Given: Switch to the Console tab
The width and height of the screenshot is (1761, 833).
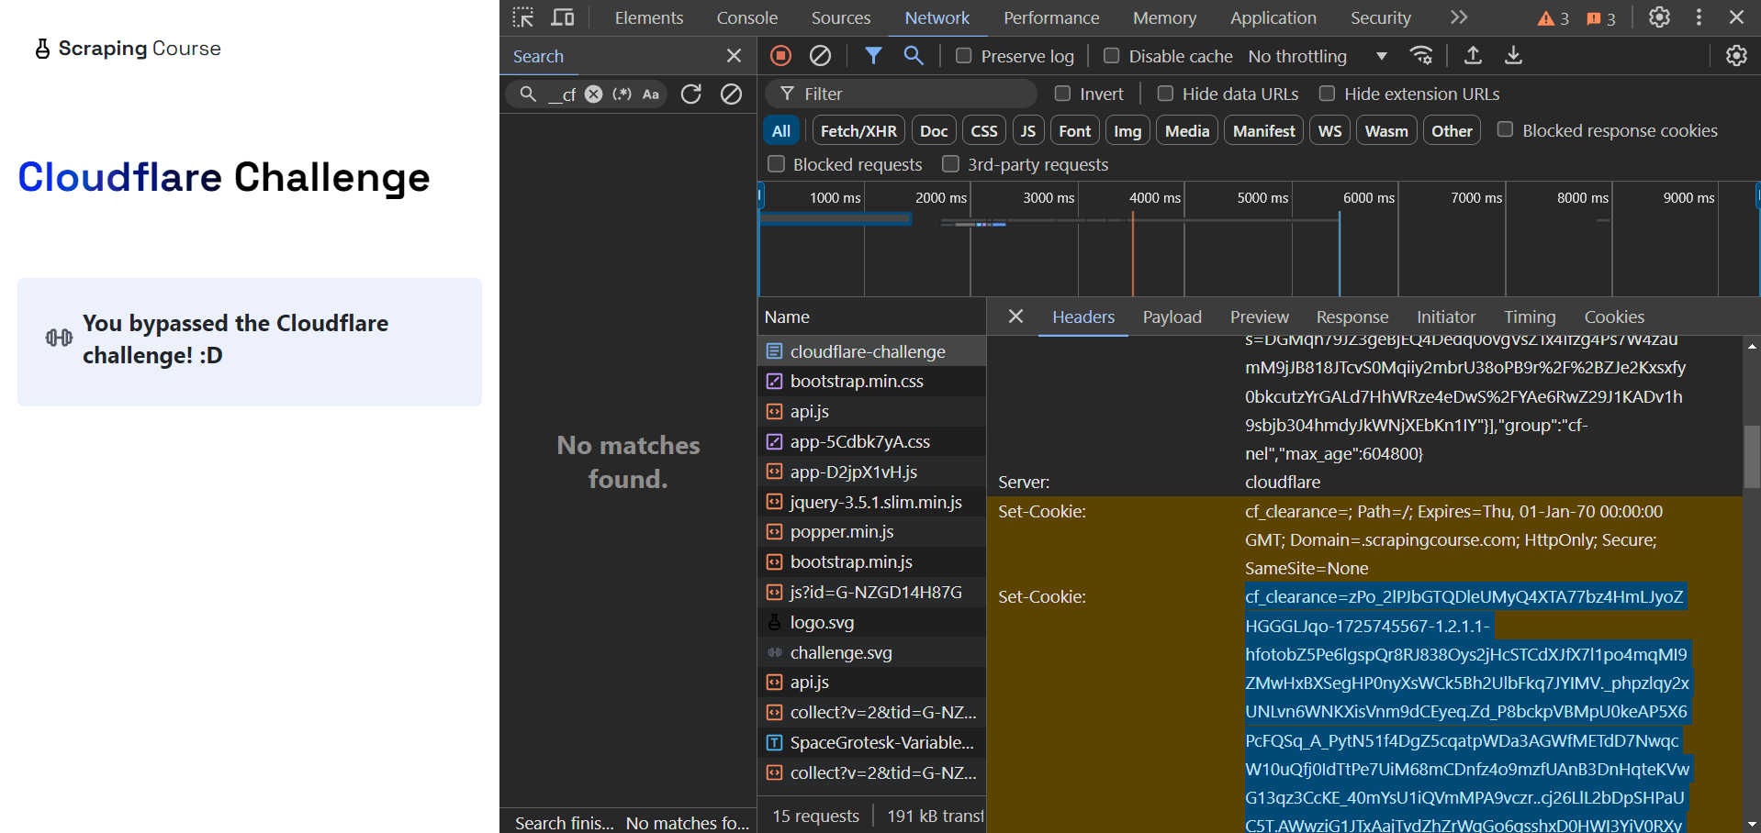Looking at the screenshot, I should [x=746, y=17].
